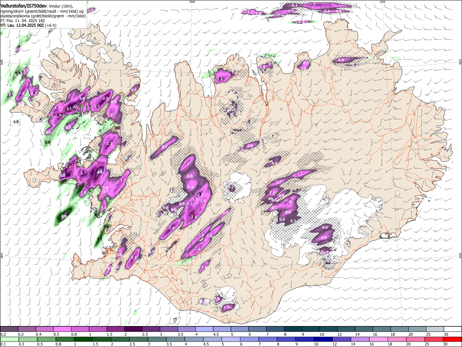Click the red rain legend swatch after 30
The width and height of the screenshot is (462, 347).
click(452, 339)
